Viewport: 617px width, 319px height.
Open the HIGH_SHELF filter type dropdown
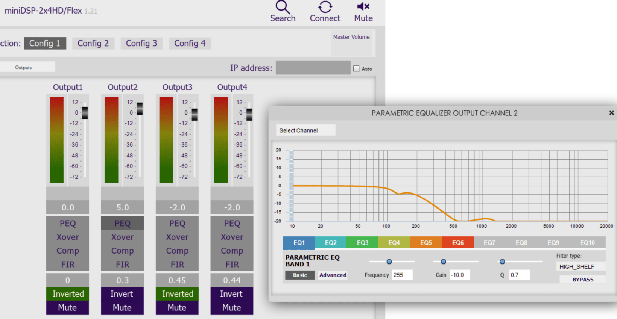(x=581, y=266)
